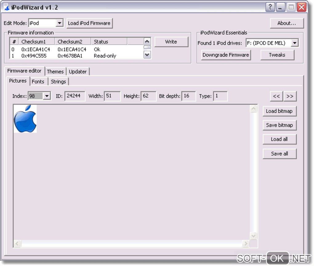
Task: Open the About dialog
Action: 287,23
